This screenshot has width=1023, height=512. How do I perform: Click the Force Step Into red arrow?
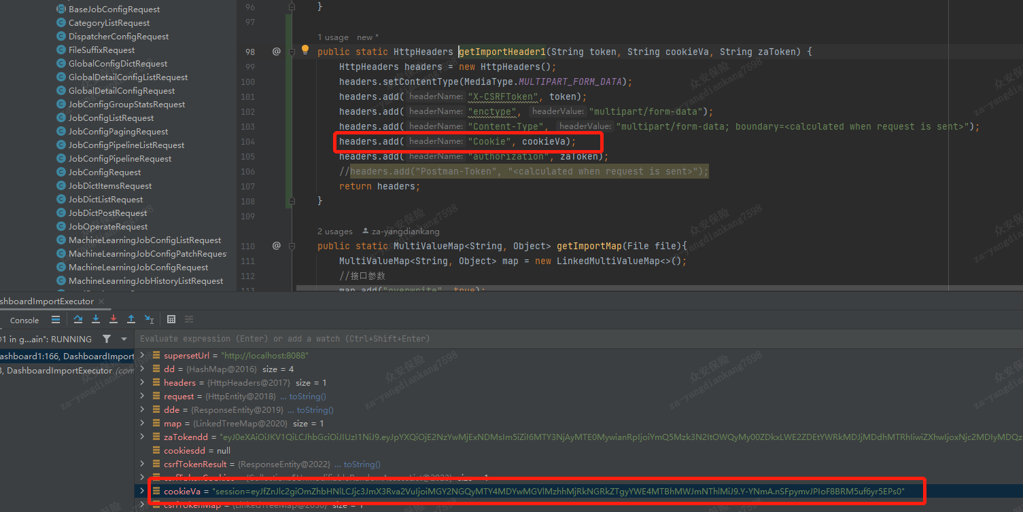click(113, 319)
